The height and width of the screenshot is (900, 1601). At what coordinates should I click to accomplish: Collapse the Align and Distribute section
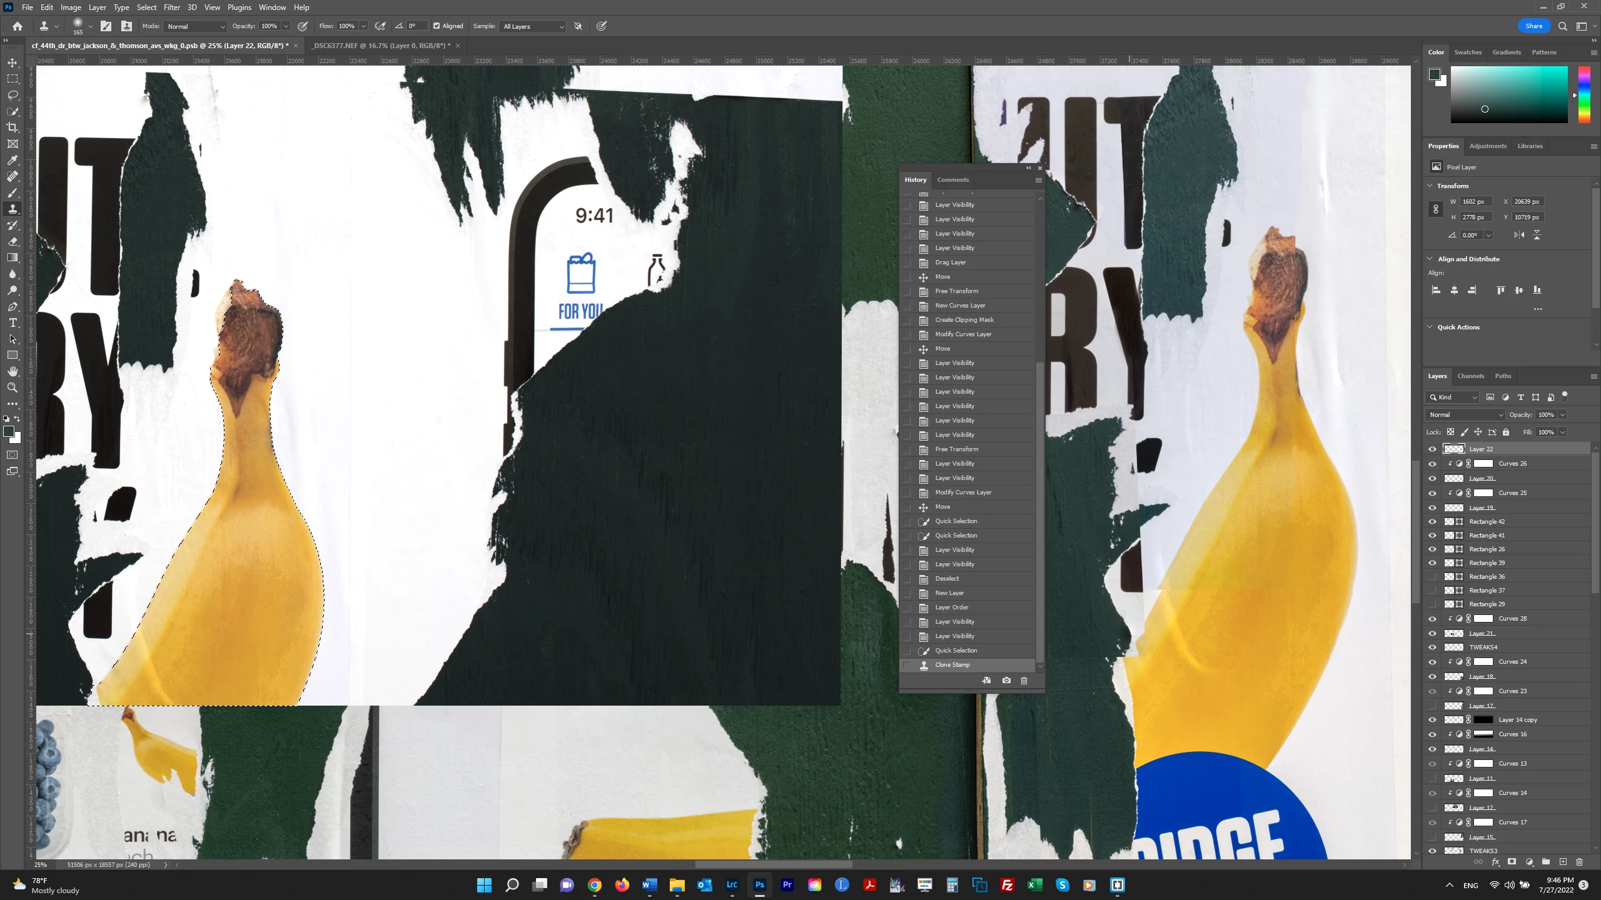pyautogui.click(x=1430, y=259)
